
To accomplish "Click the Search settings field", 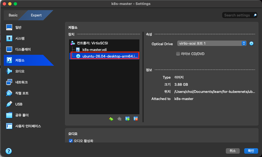I will [240, 15].
